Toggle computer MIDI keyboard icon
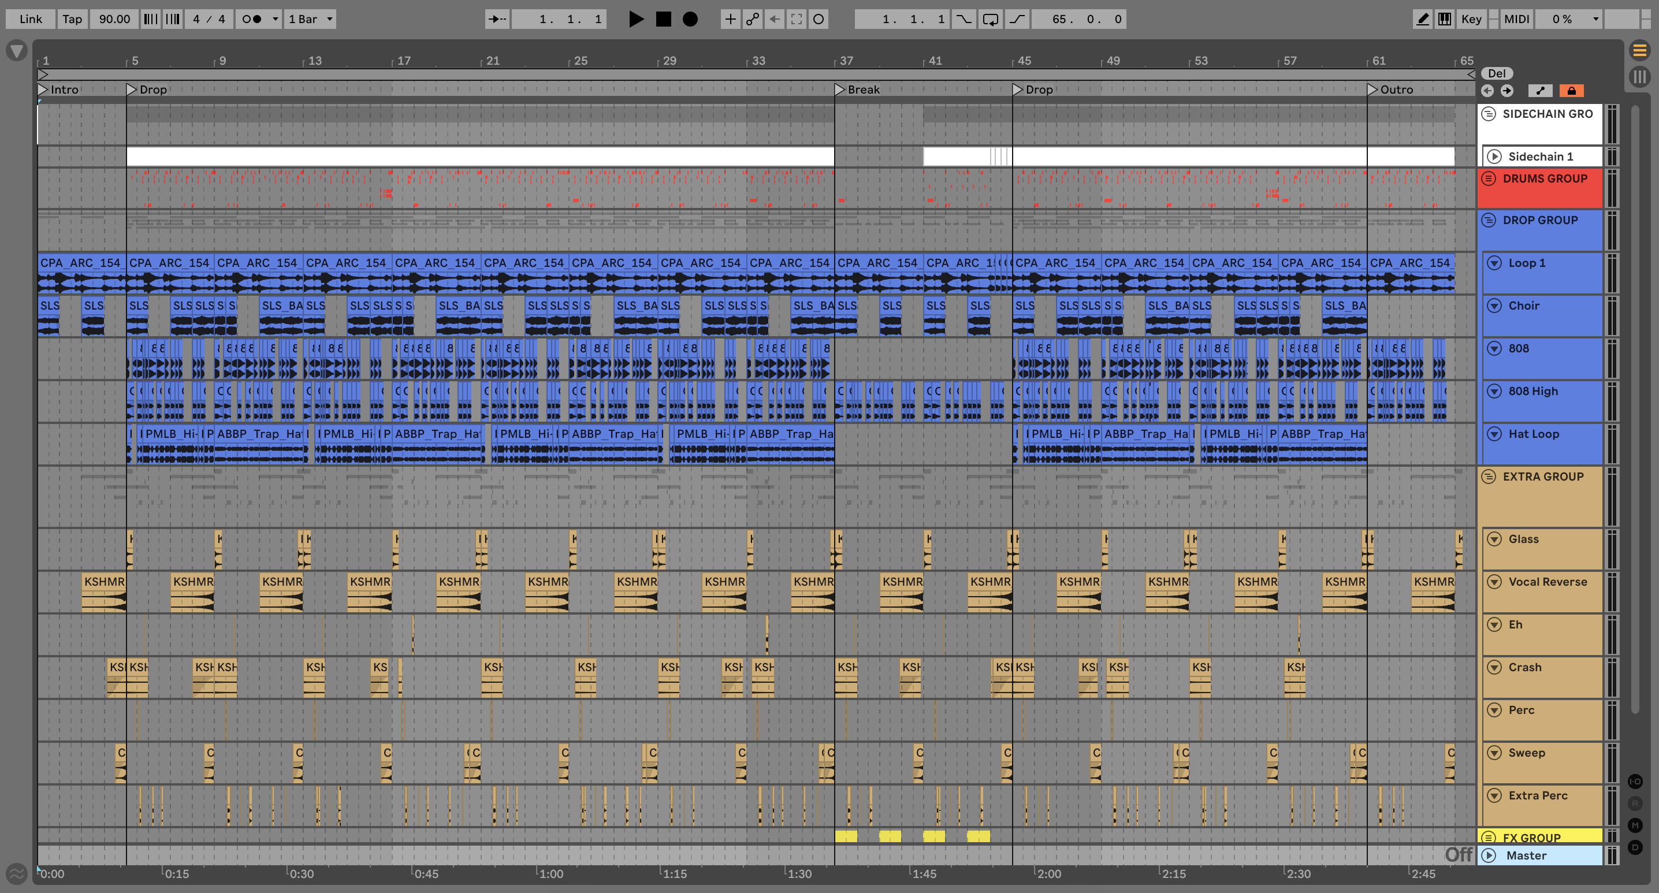Screen dimensions: 1659x893 pyautogui.click(x=1445, y=19)
